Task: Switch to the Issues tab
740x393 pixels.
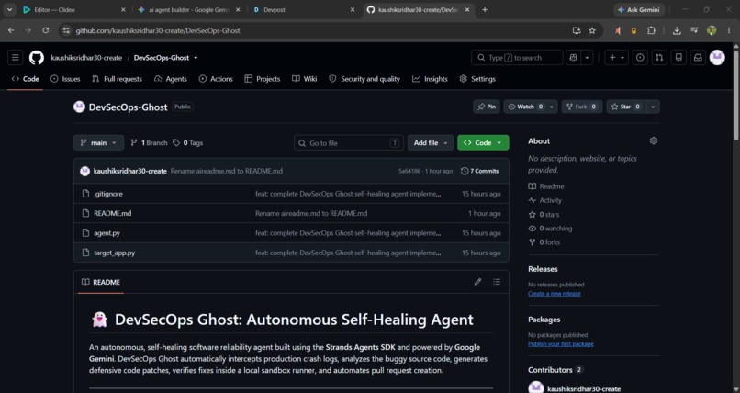Action: tap(65, 79)
